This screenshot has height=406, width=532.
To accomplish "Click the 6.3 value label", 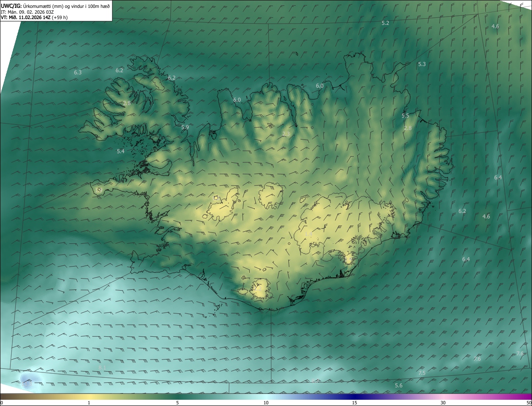I will coord(78,72).
